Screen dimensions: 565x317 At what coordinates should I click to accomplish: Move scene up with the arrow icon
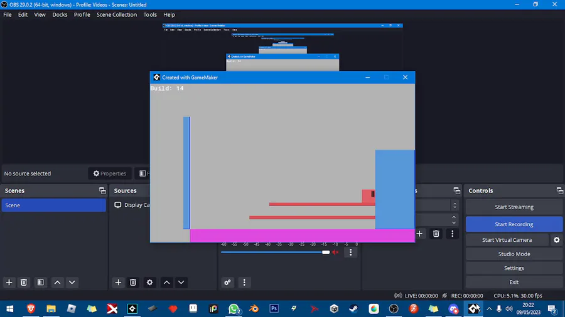57,283
